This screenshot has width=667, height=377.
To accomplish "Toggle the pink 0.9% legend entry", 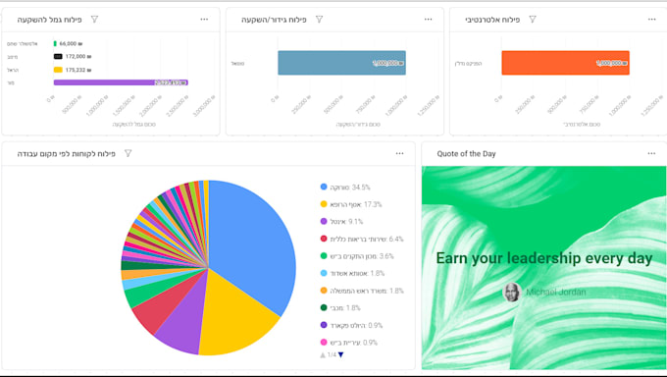I will click(x=349, y=342).
